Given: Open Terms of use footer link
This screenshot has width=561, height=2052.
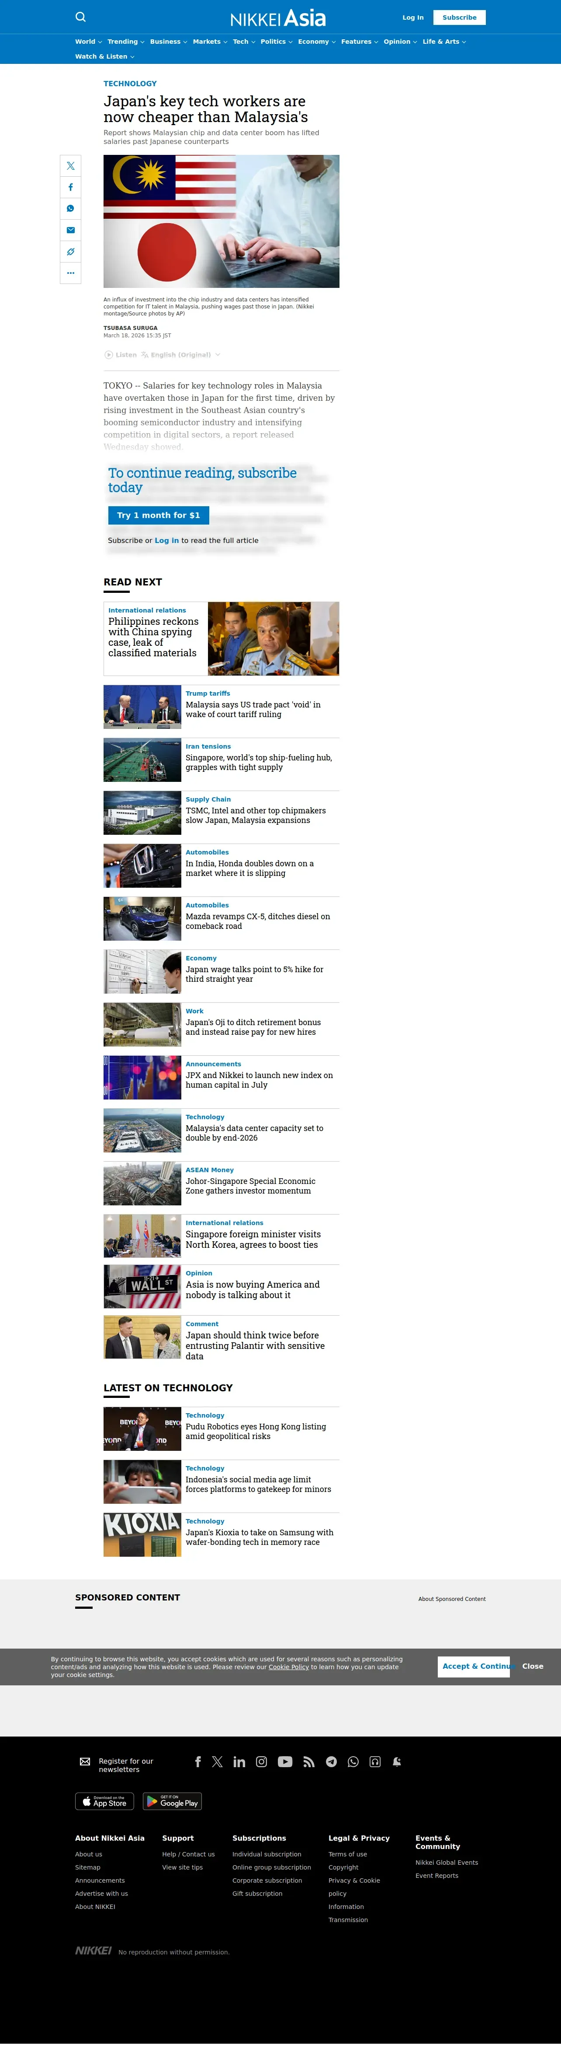Looking at the screenshot, I should click(x=348, y=1854).
